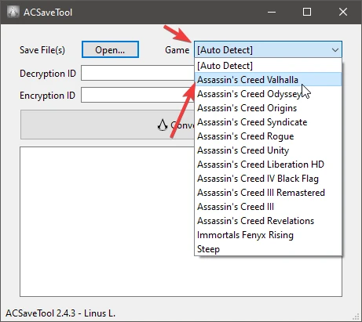Maximize the ACSaveTool window

[x=307, y=12]
